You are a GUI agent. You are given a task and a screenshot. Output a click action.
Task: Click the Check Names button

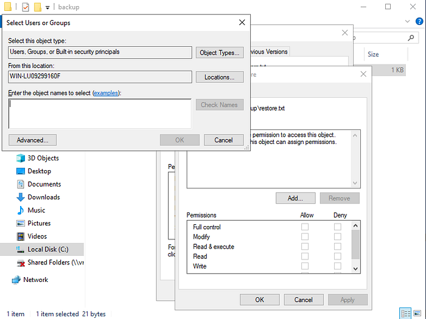[220, 105]
